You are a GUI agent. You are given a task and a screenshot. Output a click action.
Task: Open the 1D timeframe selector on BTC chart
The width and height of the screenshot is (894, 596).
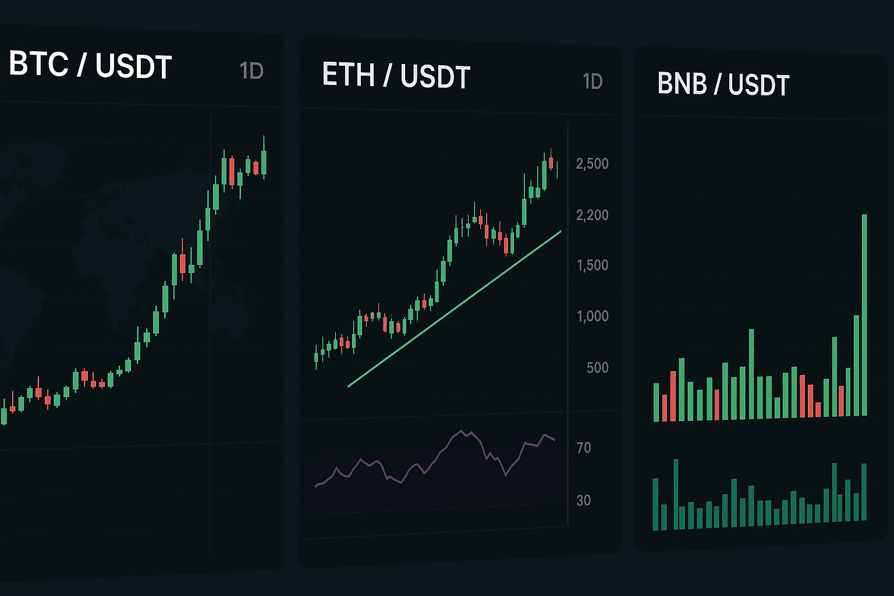(251, 71)
